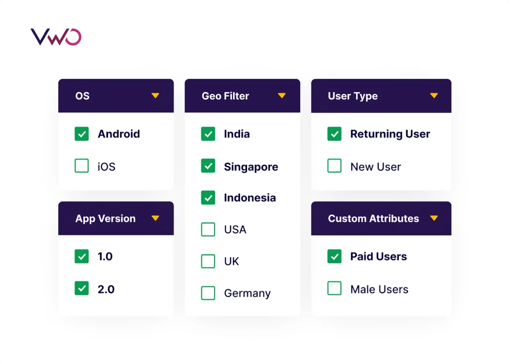
Task: Deselect the Singapore checkbox
Action: click(x=208, y=166)
